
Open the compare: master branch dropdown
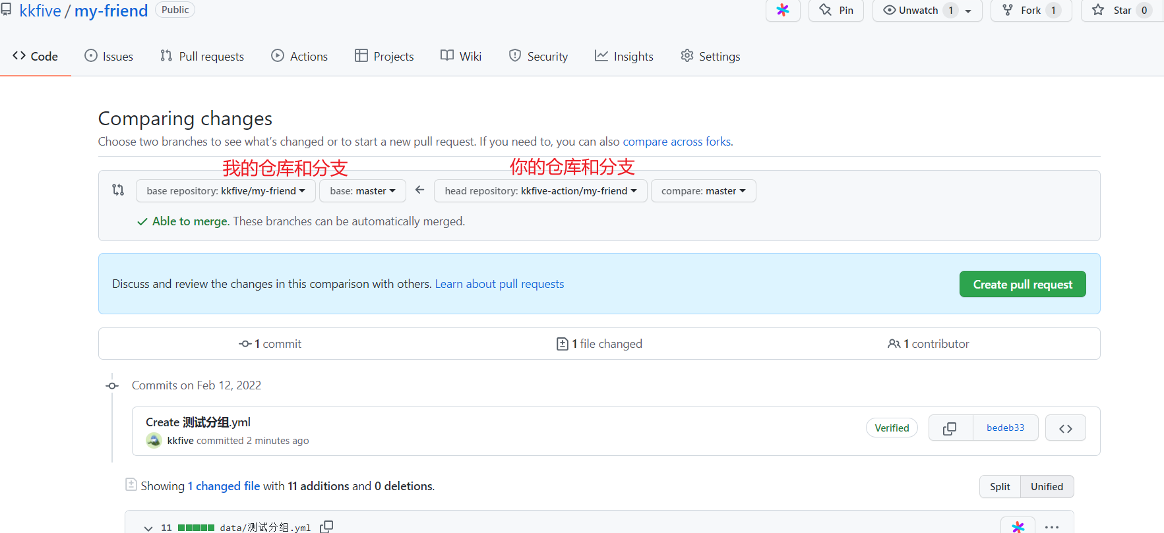click(704, 191)
